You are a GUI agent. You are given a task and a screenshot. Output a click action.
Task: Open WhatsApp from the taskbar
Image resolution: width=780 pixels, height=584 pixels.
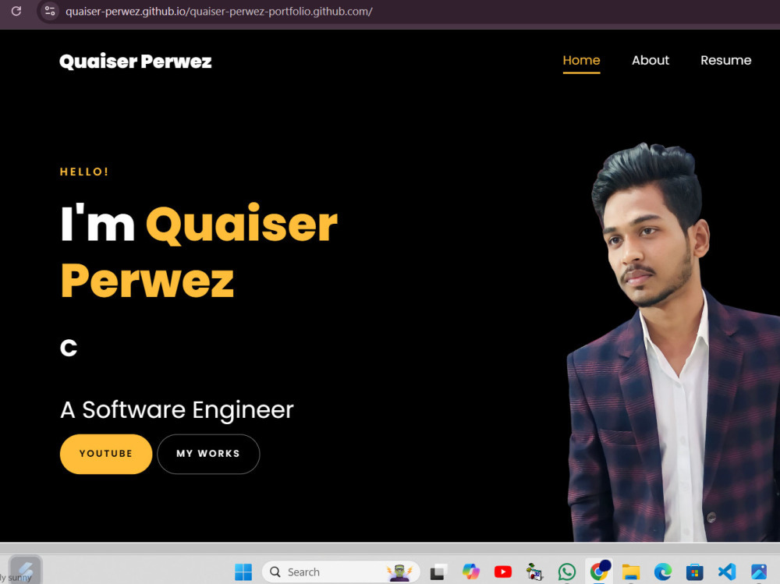click(567, 572)
